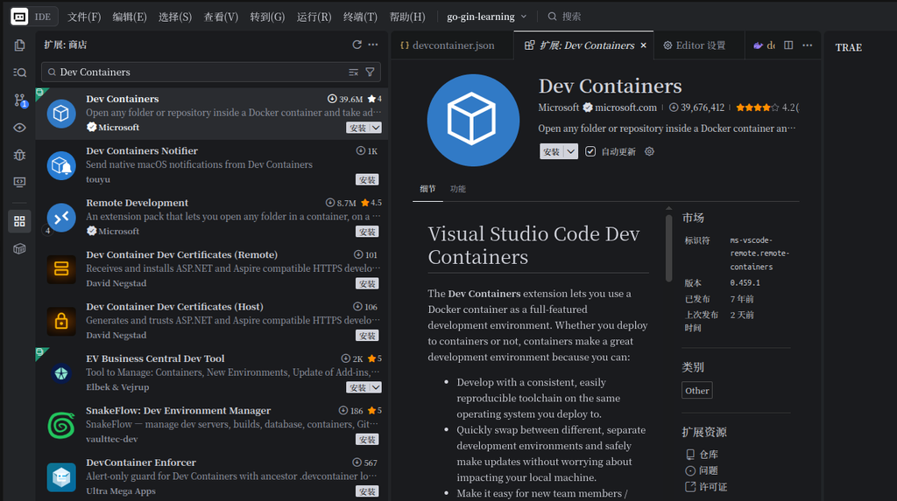Image resolution: width=897 pixels, height=501 pixels.
Task: Split the editor to the right
Action: coord(788,45)
